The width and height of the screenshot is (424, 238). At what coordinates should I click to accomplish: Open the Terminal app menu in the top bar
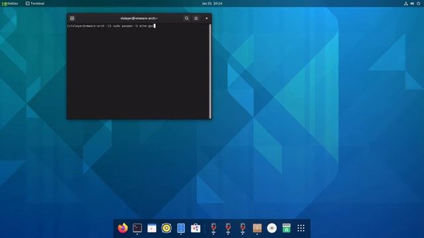[35, 3]
